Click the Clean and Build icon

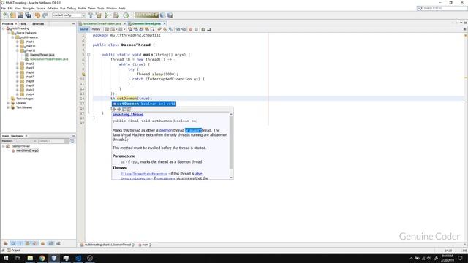(x=99, y=15)
